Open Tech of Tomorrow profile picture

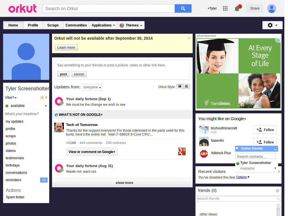pos(59,127)
